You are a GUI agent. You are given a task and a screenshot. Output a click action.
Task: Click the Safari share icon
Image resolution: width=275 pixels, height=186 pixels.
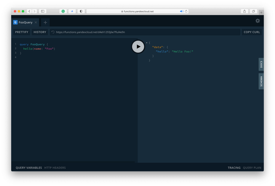pyautogui.click(x=244, y=11)
